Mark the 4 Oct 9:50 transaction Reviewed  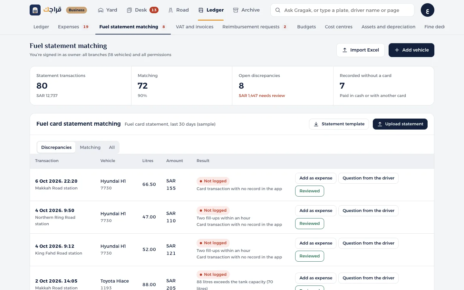pos(310,224)
